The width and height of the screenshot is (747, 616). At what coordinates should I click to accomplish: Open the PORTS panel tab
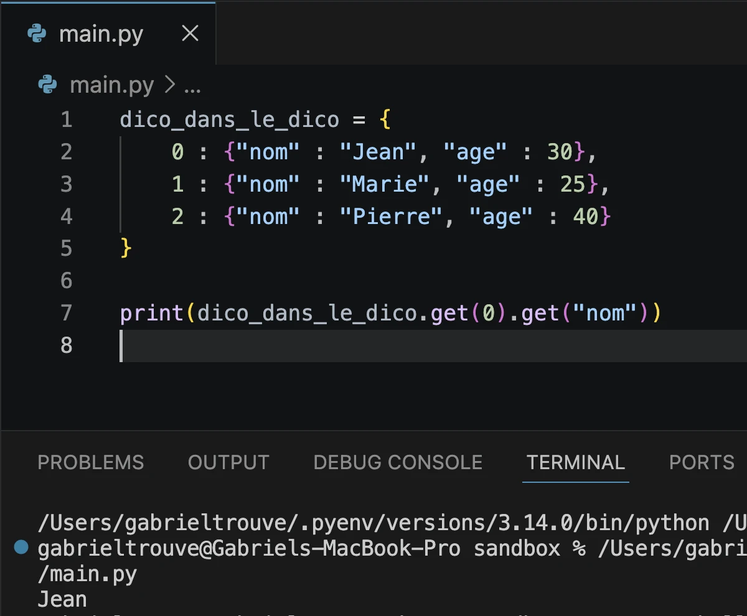pyautogui.click(x=701, y=462)
